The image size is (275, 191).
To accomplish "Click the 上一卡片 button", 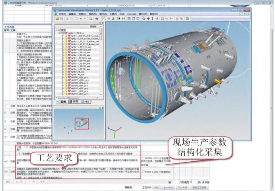I will click(168, 187).
